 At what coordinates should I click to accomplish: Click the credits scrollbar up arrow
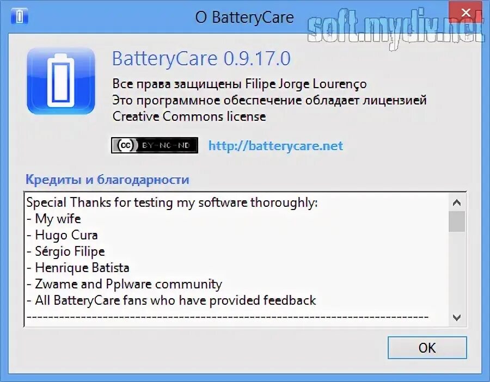point(457,203)
